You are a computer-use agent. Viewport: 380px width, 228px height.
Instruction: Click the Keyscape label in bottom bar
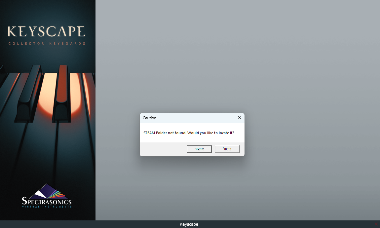(189, 224)
